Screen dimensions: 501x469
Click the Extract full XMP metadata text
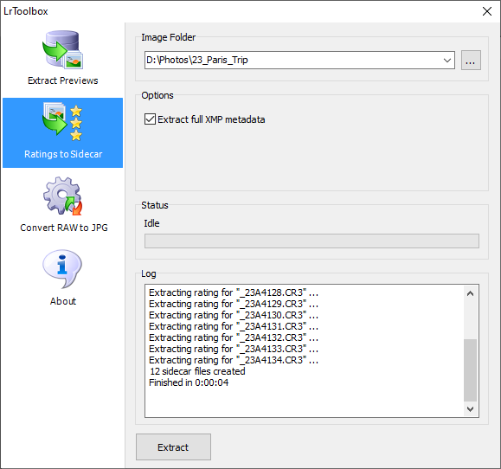click(211, 119)
